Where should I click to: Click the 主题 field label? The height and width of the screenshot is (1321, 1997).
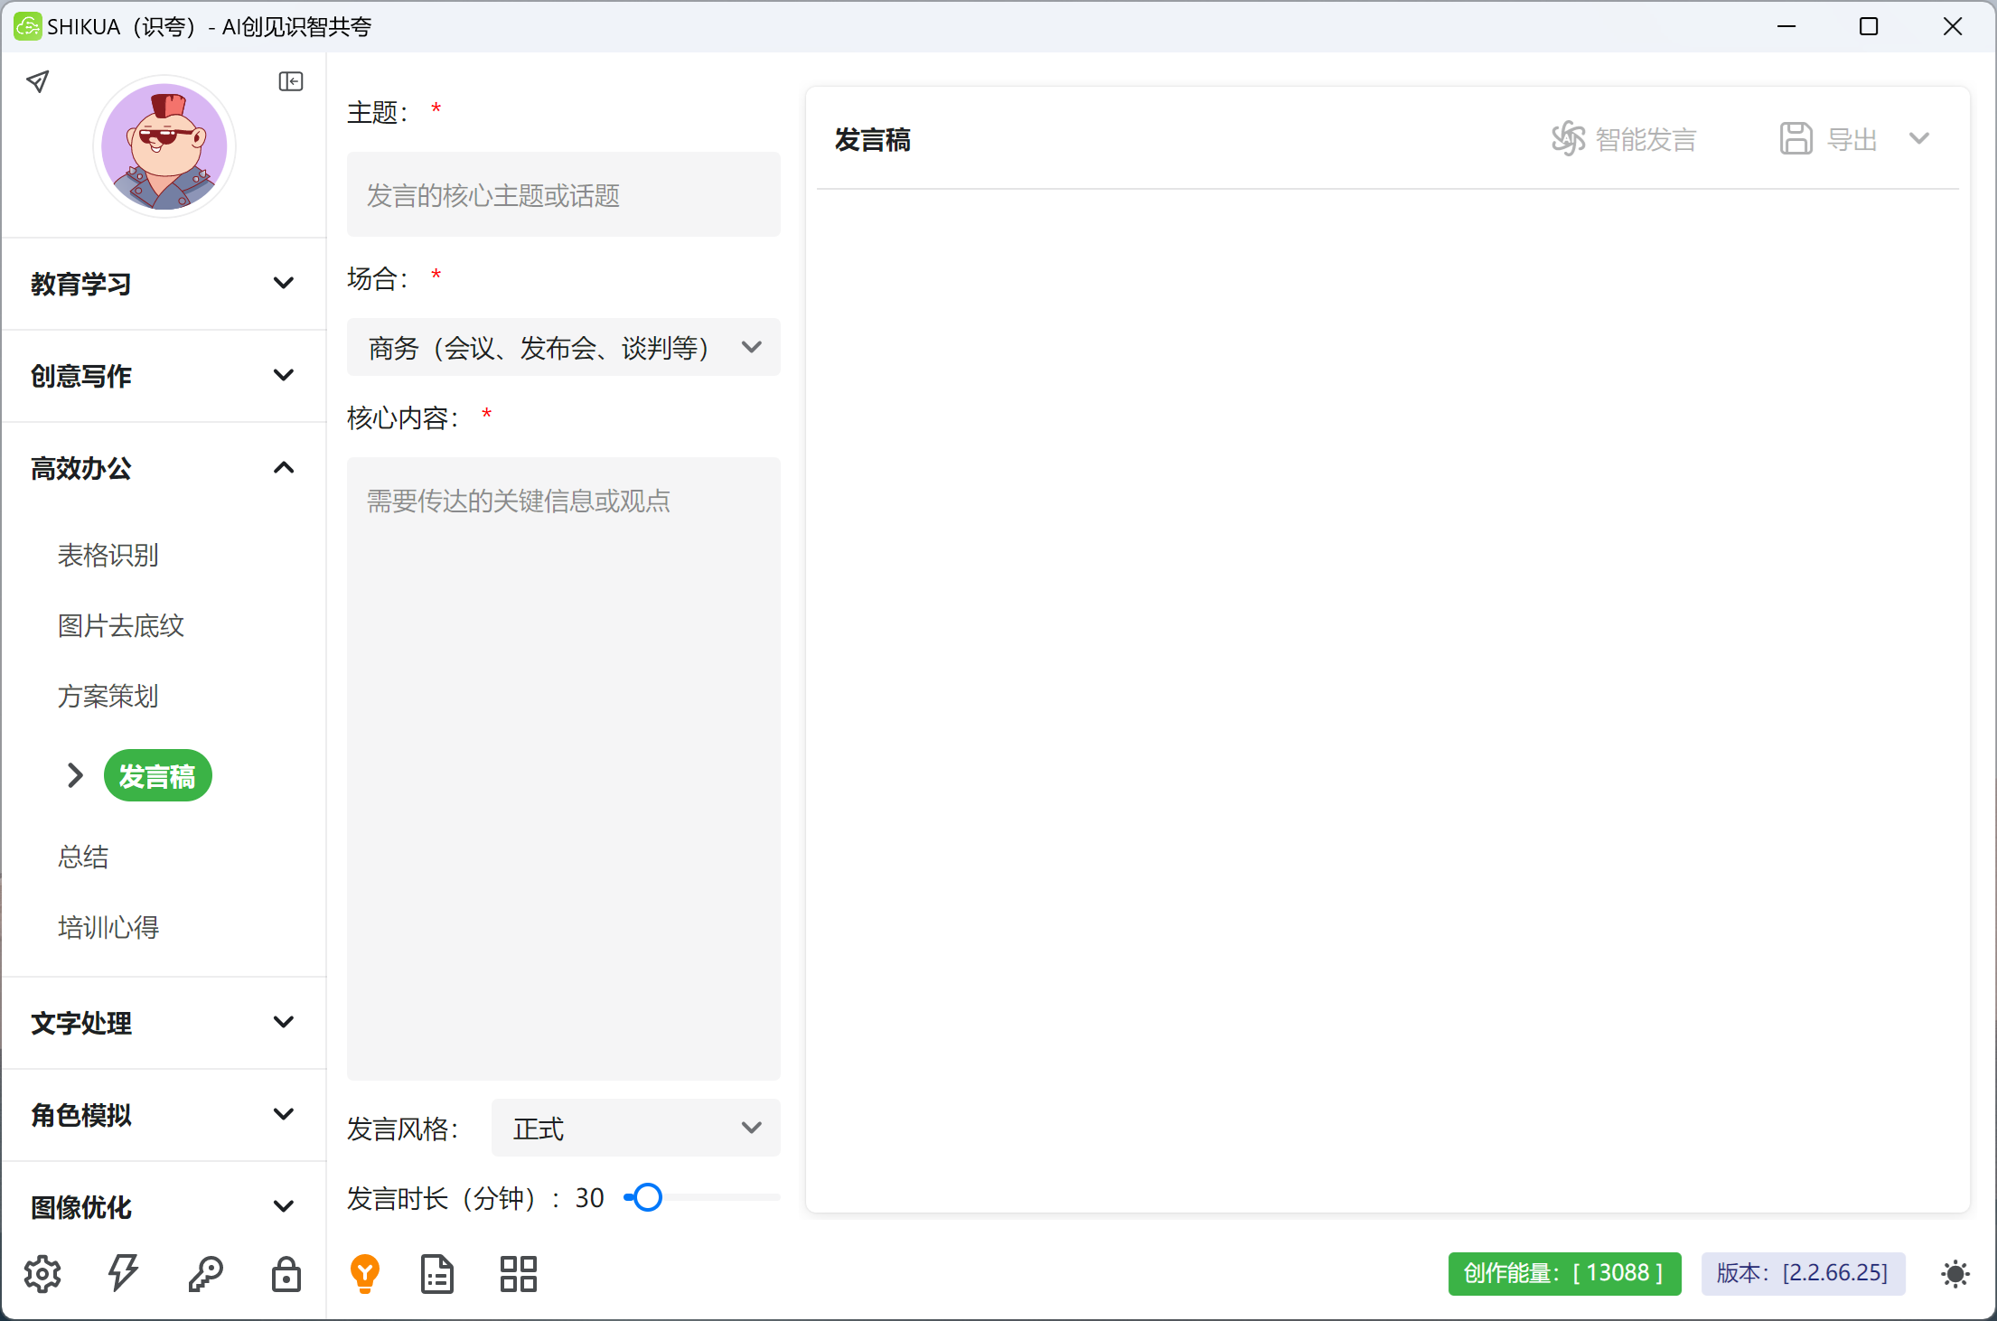(x=379, y=112)
